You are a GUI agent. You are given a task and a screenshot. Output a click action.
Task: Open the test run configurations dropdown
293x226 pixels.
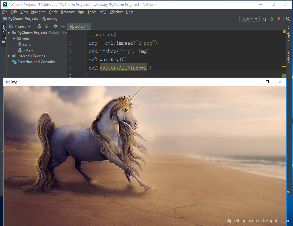256,19
